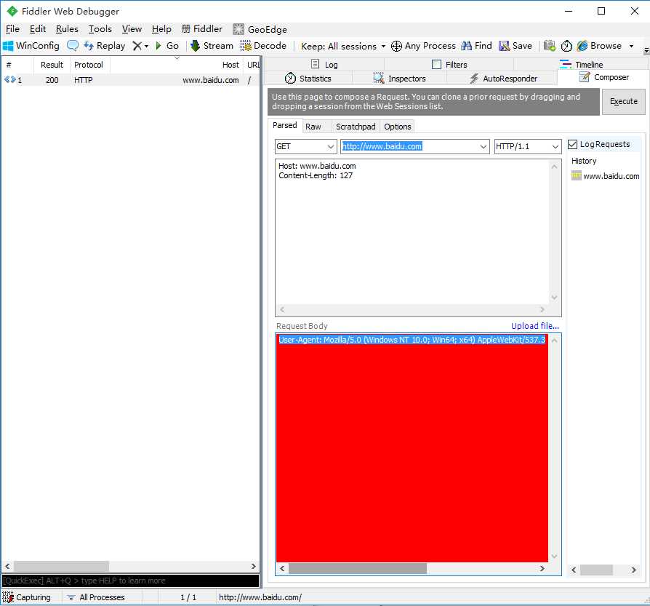Click the QuickExec command input box

pos(131,581)
